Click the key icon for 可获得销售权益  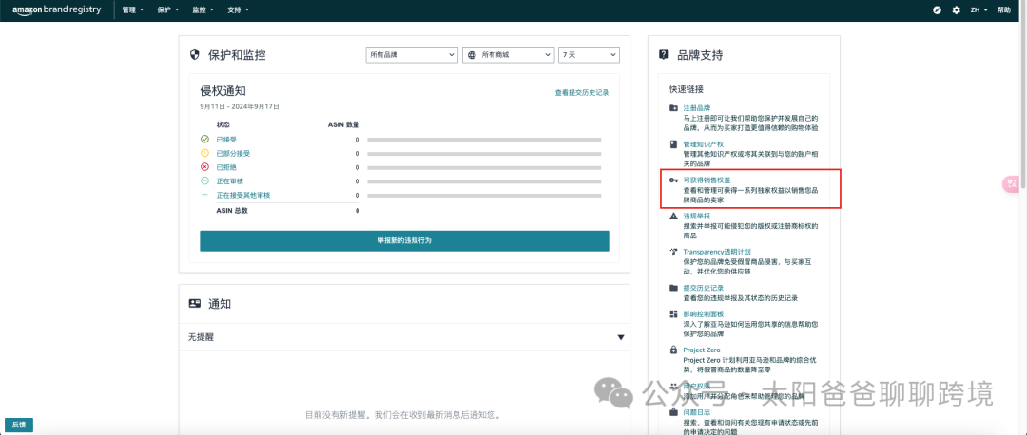pyautogui.click(x=673, y=180)
